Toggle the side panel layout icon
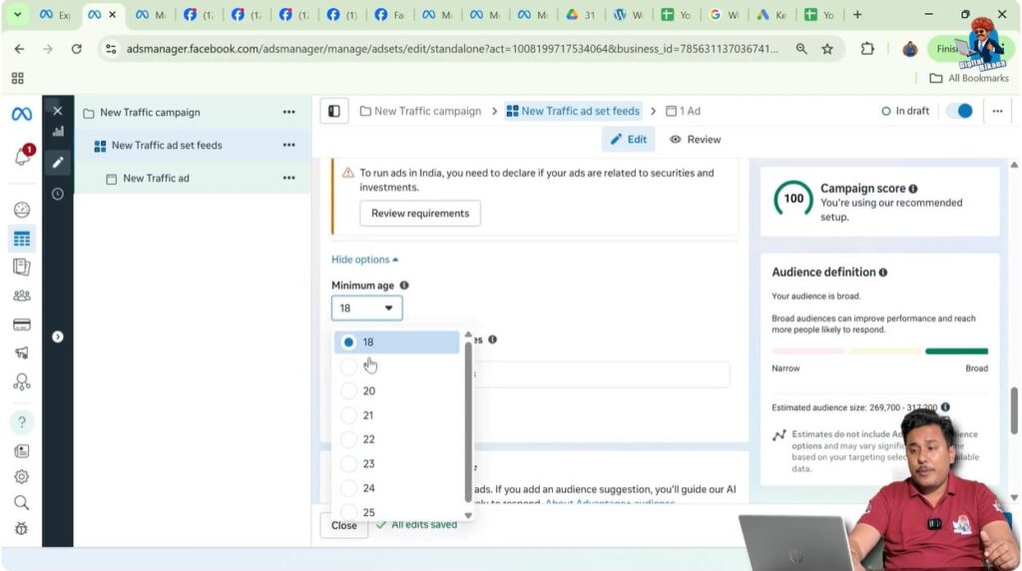The width and height of the screenshot is (1022, 571). tap(334, 112)
